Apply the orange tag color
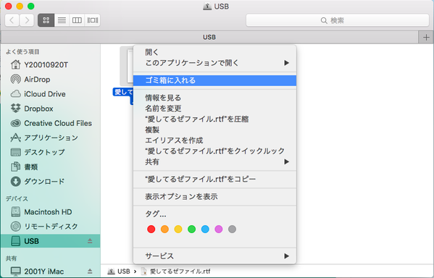The width and height of the screenshot is (434, 278). pos(164,229)
